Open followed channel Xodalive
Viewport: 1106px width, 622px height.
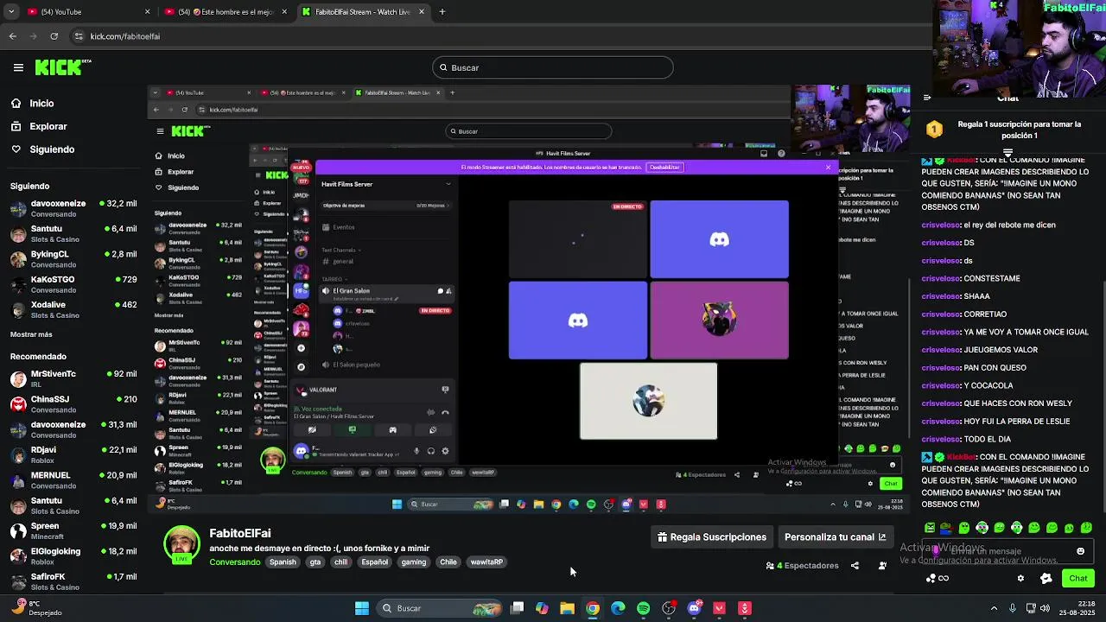pyautogui.click(x=73, y=309)
